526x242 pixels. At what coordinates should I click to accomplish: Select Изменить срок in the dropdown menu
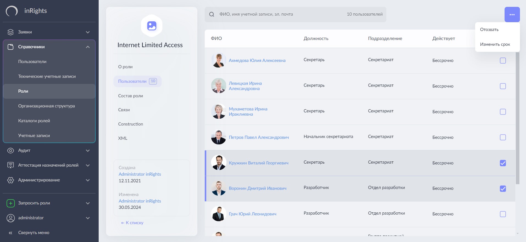click(x=495, y=44)
